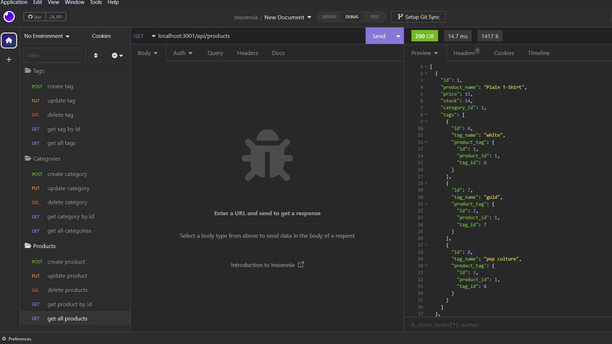Viewport: 612px width, 344px height.
Task: Click the Insomnia logo icon
Action: pyautogui.click(x=9, y=16)
